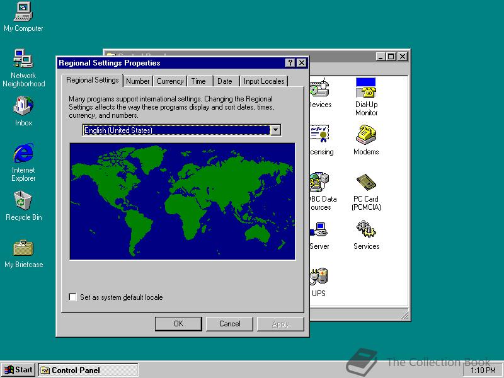Image resolution: width=504 pixels, height=378 pixels.
Task: Dismiss dialog with Cancel button
Action: [229, 324]
